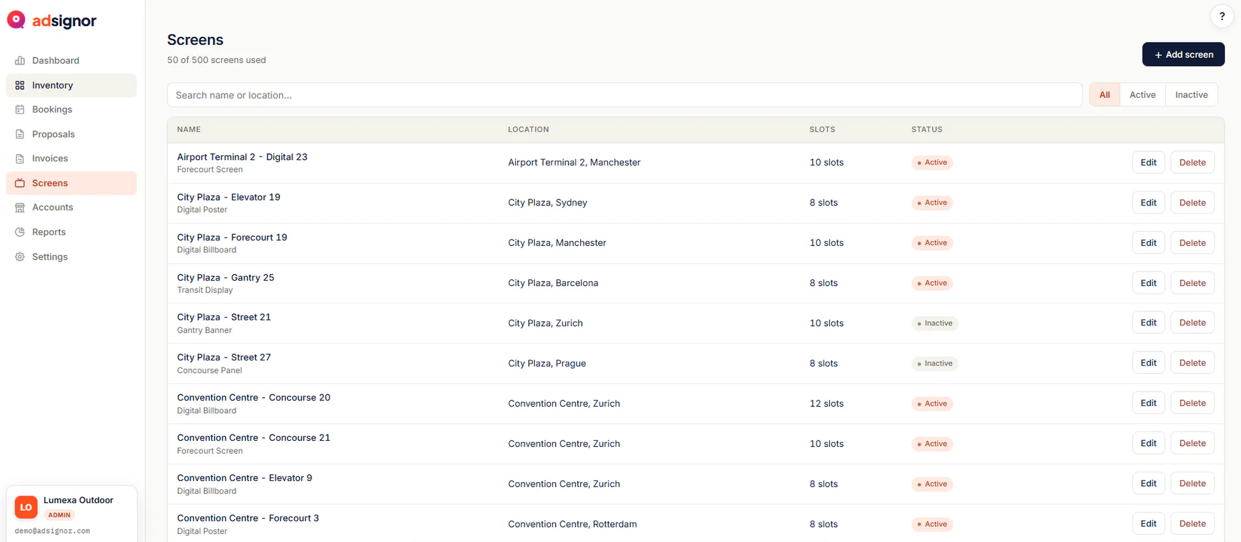
Task: Click the Reports pie chart icon
Action: (x=20, y=232)
